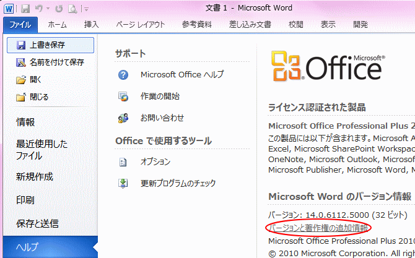
Task: Run 更新プログラムのチェック
Action: [178, 183]
